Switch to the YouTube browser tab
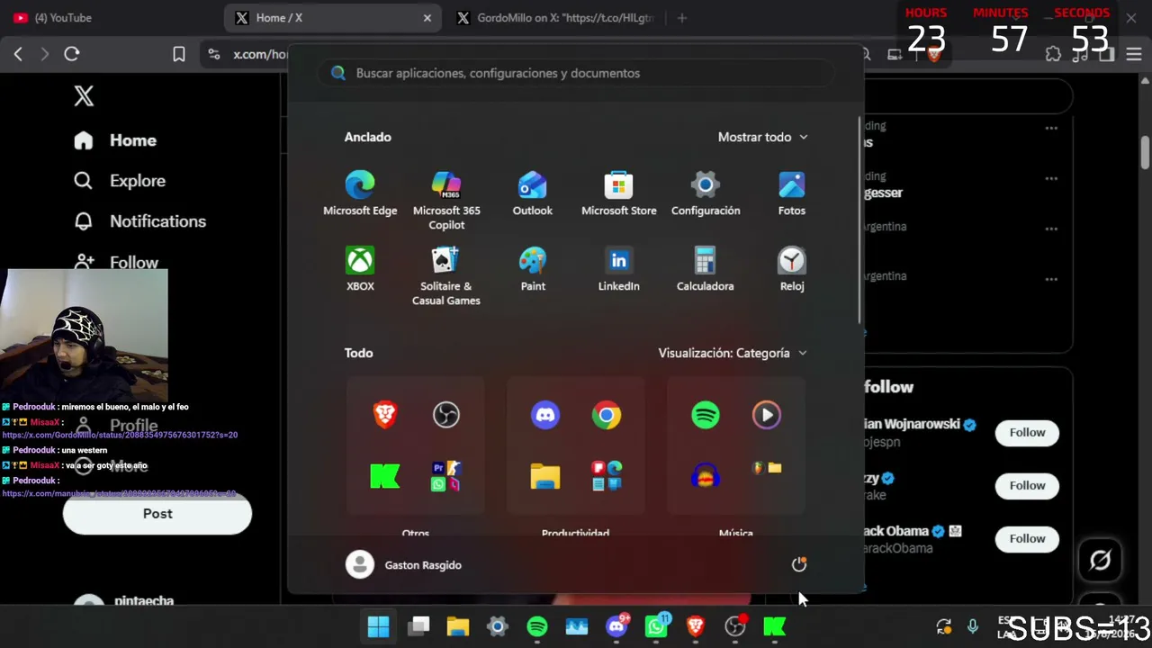This screenshot has width=1152, height=648. tap(106, 18)
